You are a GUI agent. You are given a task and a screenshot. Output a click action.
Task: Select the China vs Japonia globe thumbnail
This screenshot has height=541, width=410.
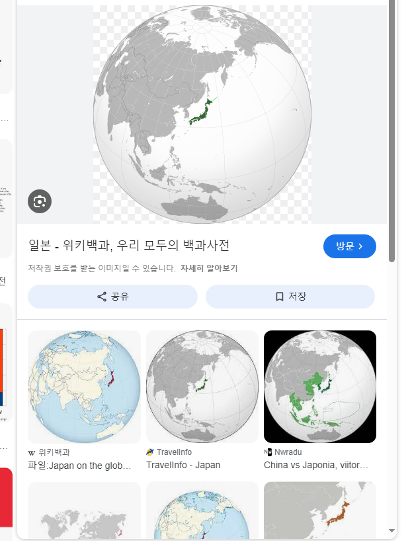[x=320, y=387]
